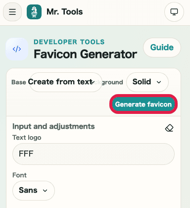
Task: Open the Base 'Create from text' dropdown
Action: tap(65, 82)
